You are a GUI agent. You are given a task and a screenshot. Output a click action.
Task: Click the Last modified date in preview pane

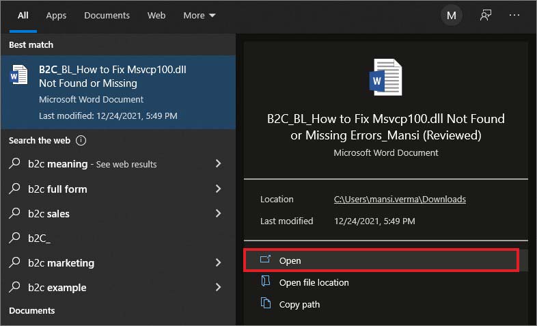[x=374, y=221]
